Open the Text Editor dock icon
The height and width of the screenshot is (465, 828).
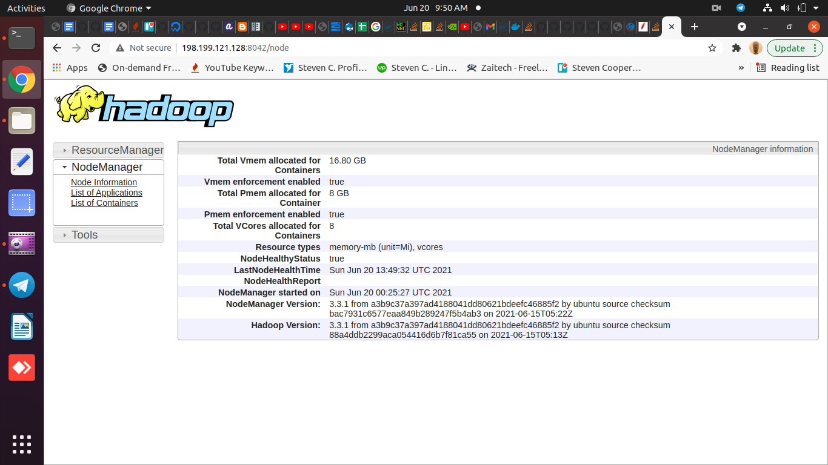tap(22, 162)
